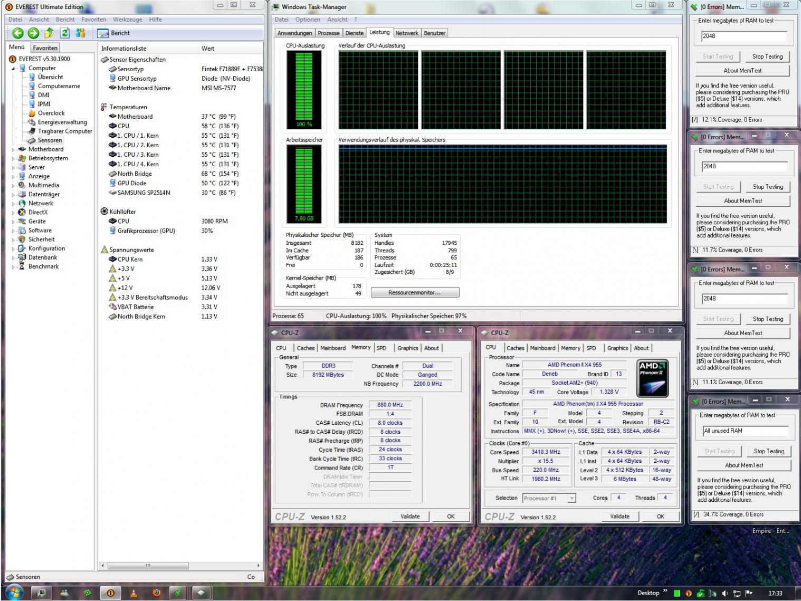Click Validate in the CPU-Z Memory window

pos(410,517)
